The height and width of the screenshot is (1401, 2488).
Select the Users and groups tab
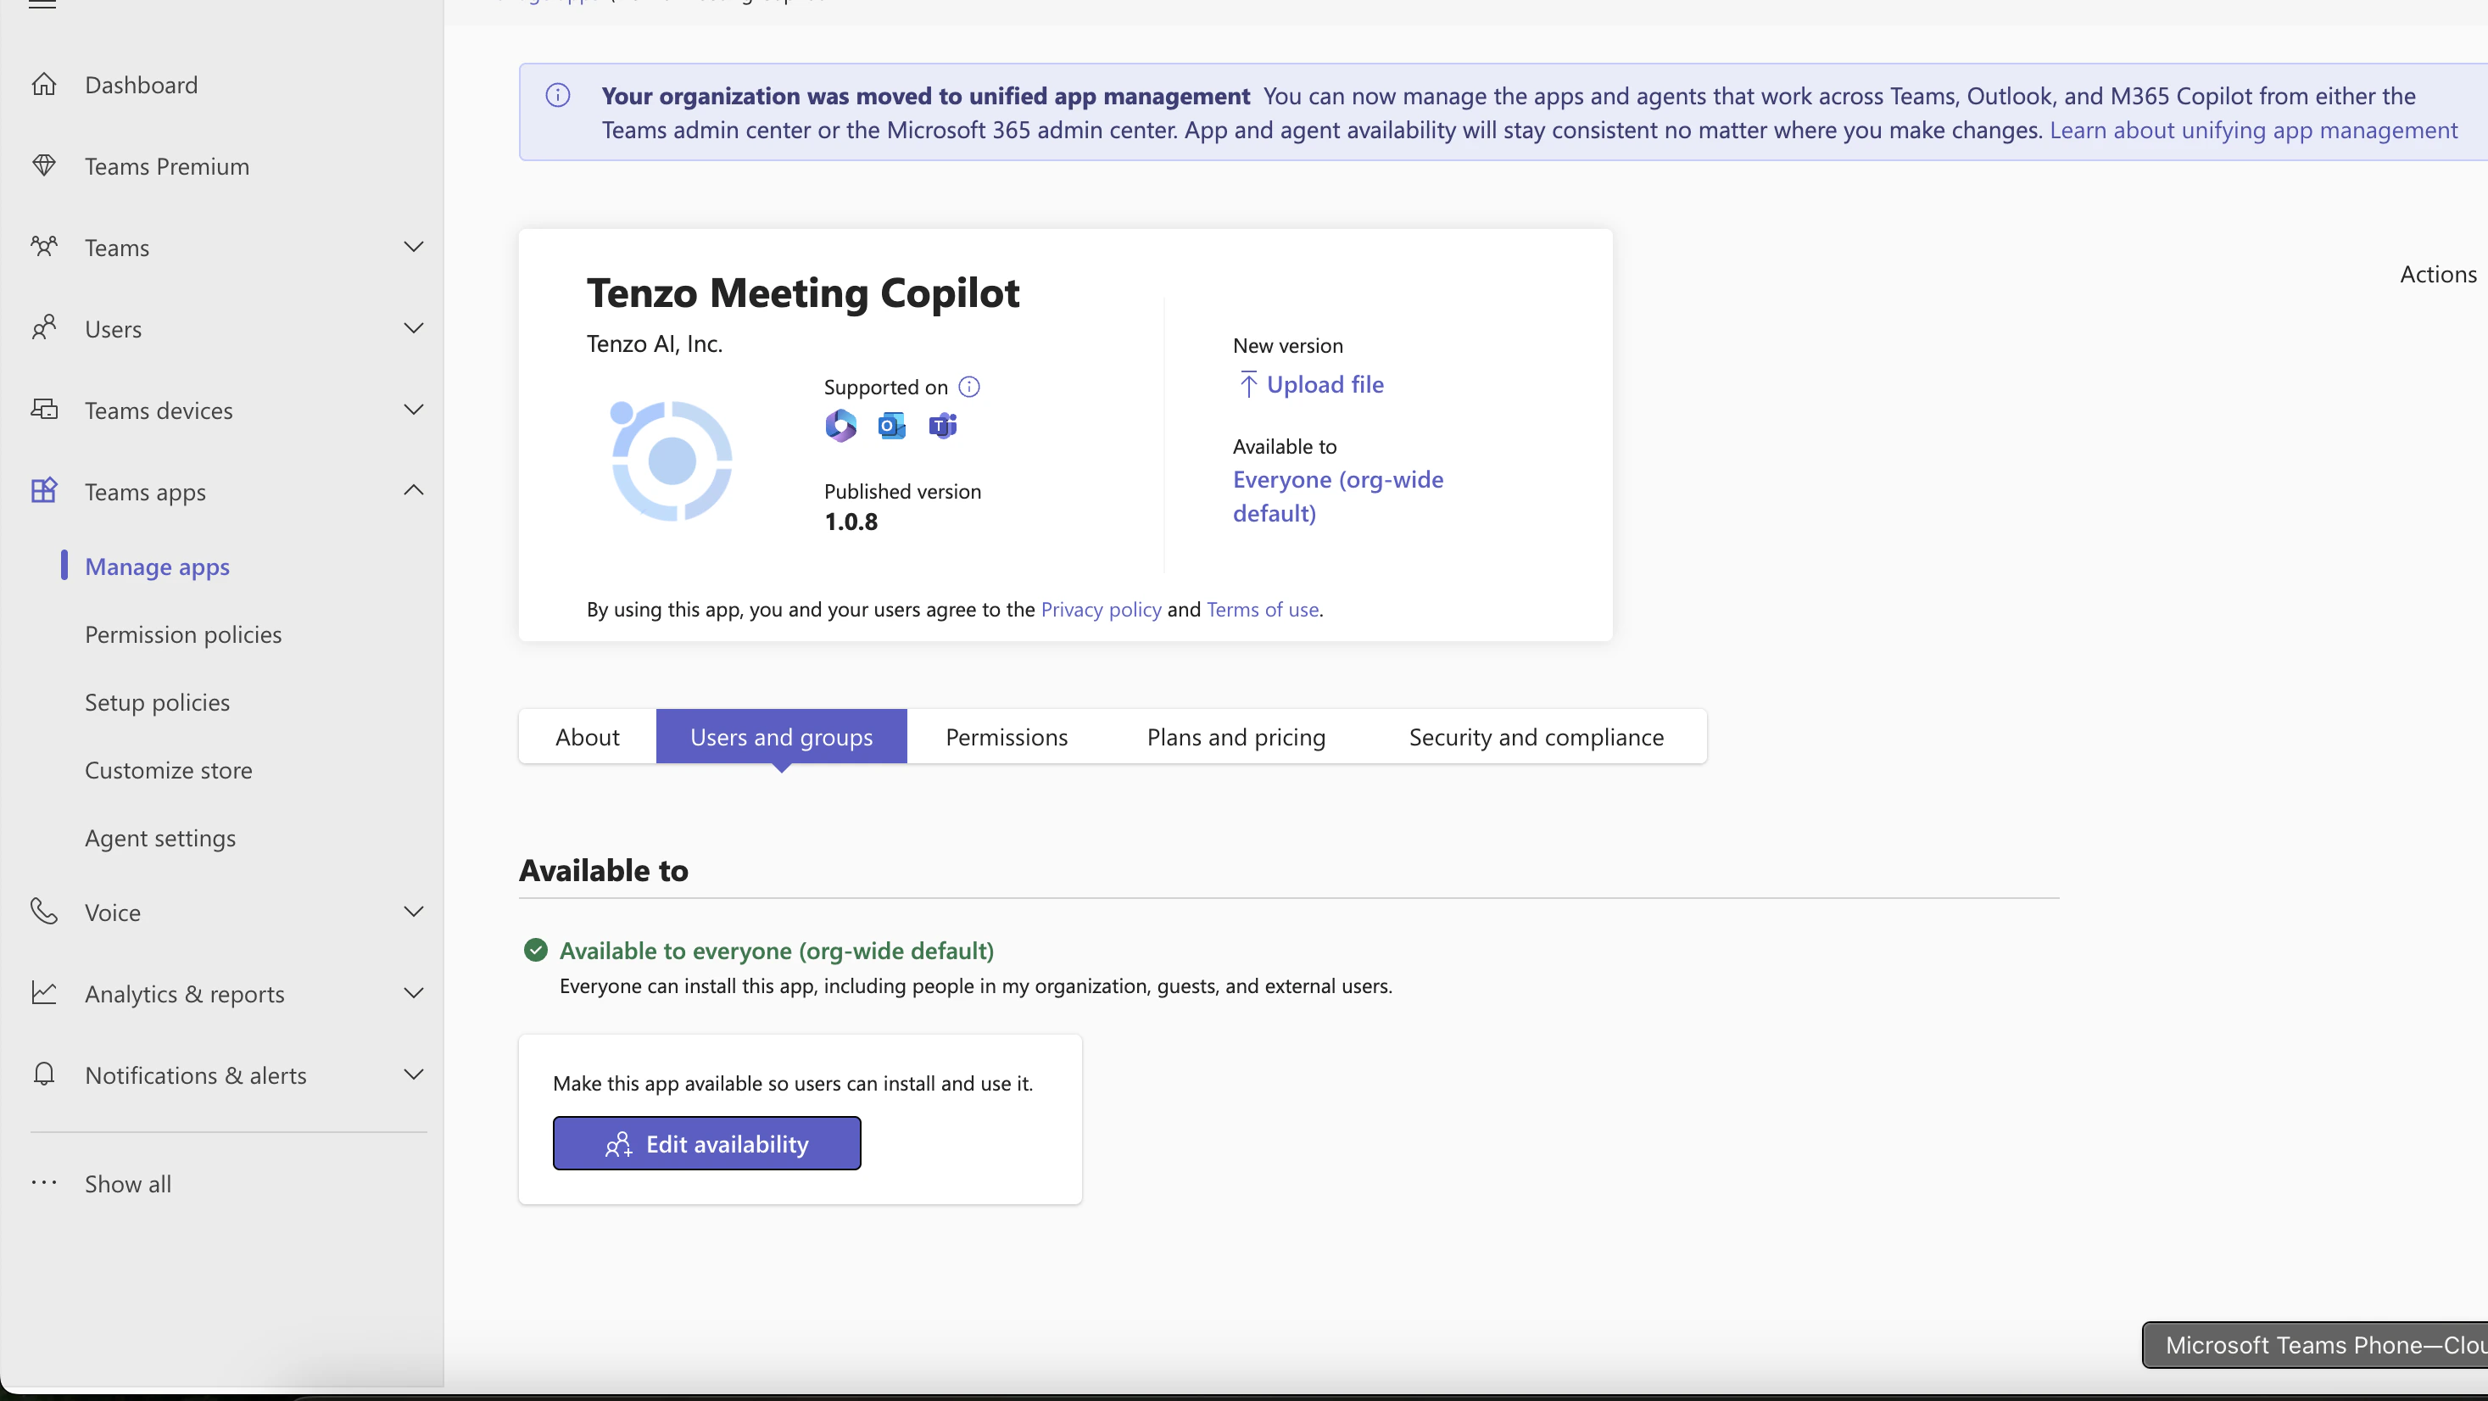781,737
